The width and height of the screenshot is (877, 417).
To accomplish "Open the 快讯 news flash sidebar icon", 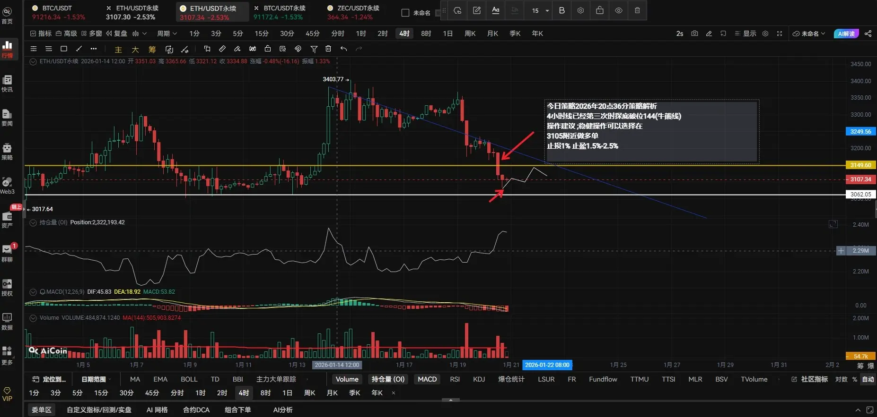I will tap(8, 84).
